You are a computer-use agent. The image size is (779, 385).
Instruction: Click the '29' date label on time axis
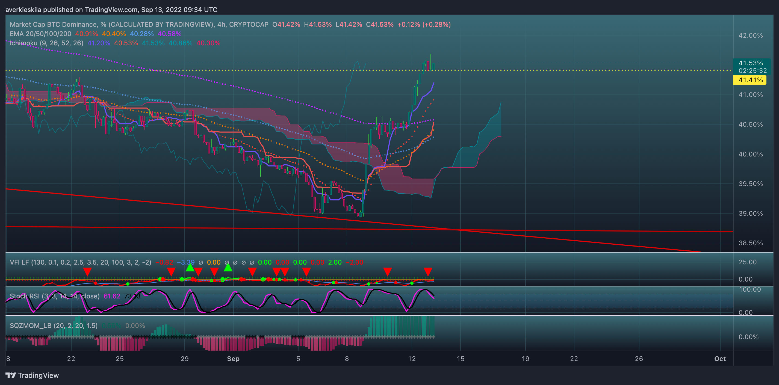[184, 359]
